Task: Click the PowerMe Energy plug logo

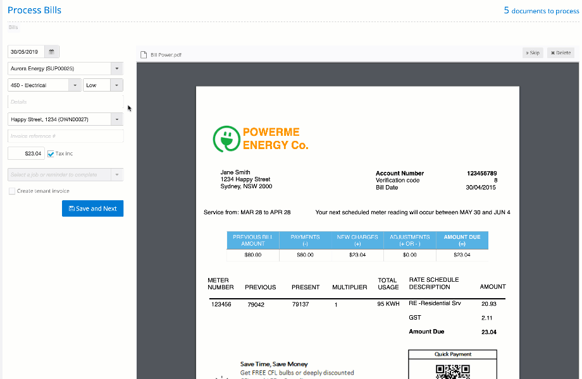Action: click(x=226, y=139)
